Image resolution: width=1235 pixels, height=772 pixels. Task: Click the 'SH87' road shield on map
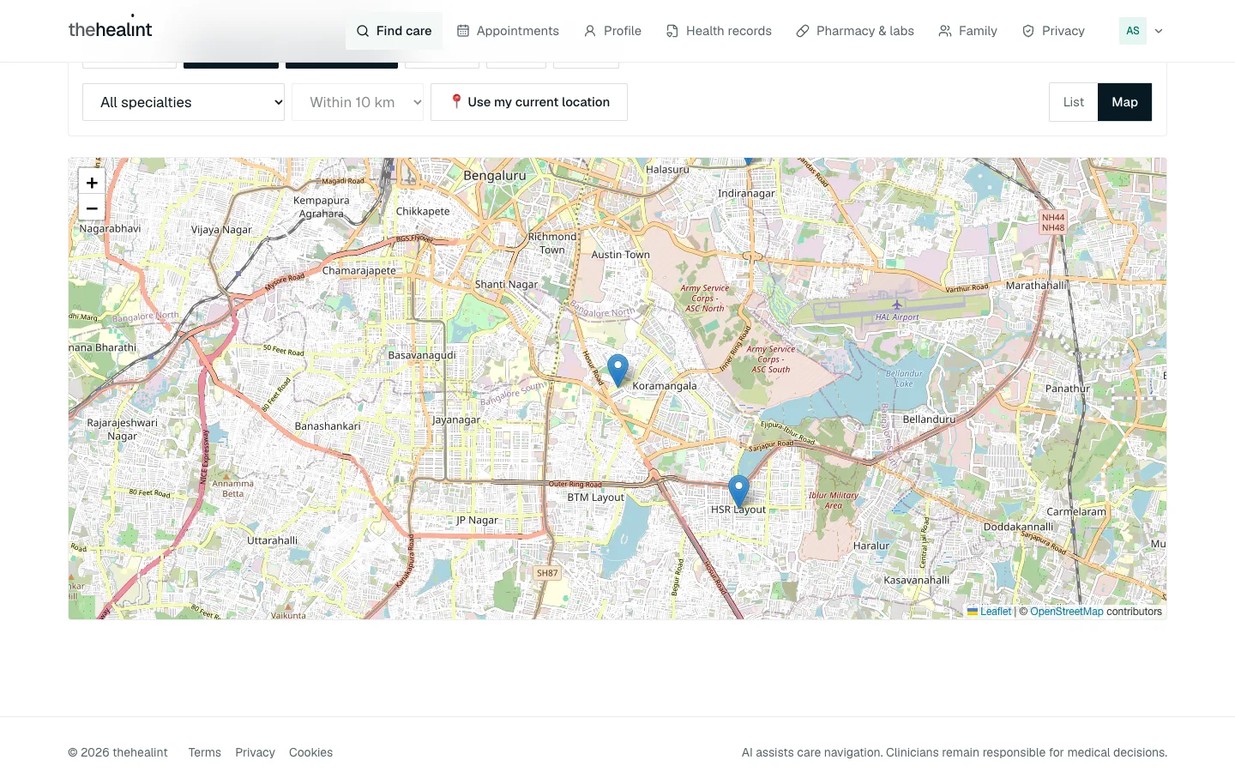tap(547, 573)
